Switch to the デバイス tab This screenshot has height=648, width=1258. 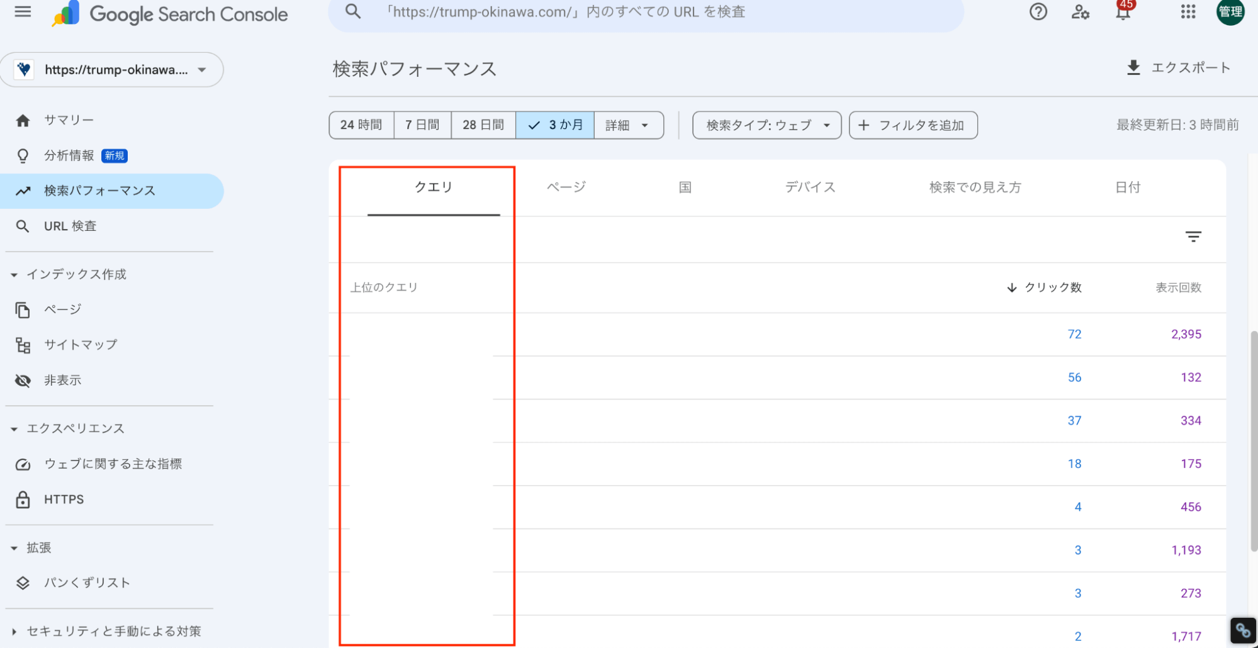tap(810, 187)
